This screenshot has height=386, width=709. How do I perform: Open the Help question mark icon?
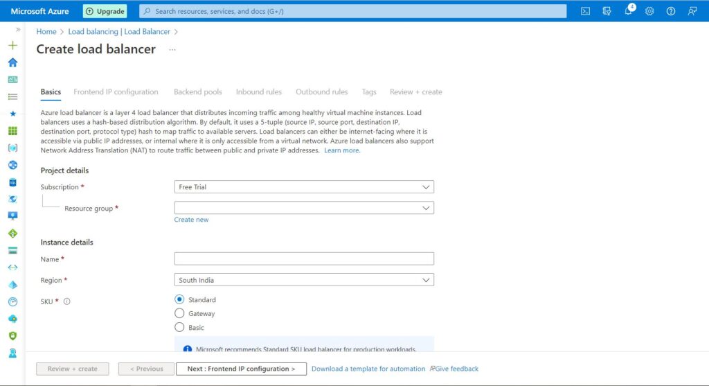pos(670,11)
